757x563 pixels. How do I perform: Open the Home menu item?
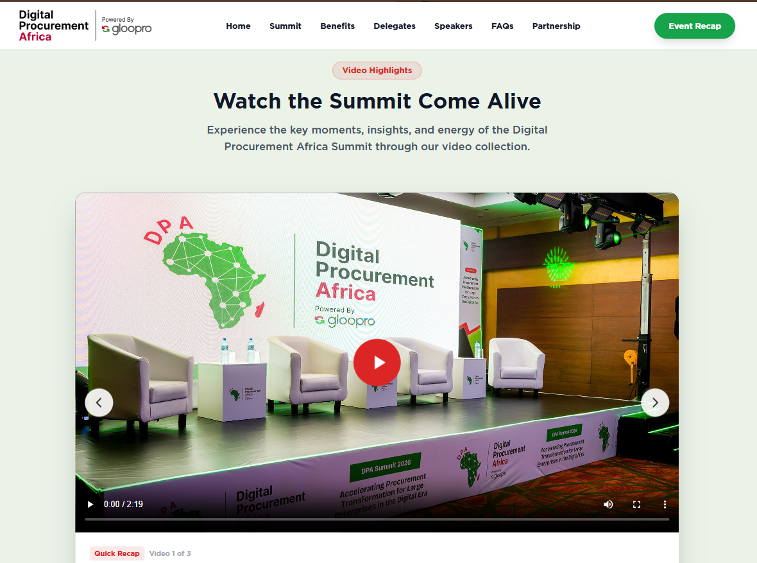(x=238, y=26)
